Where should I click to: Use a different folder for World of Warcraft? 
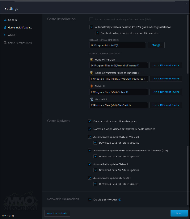click(166, 65)
